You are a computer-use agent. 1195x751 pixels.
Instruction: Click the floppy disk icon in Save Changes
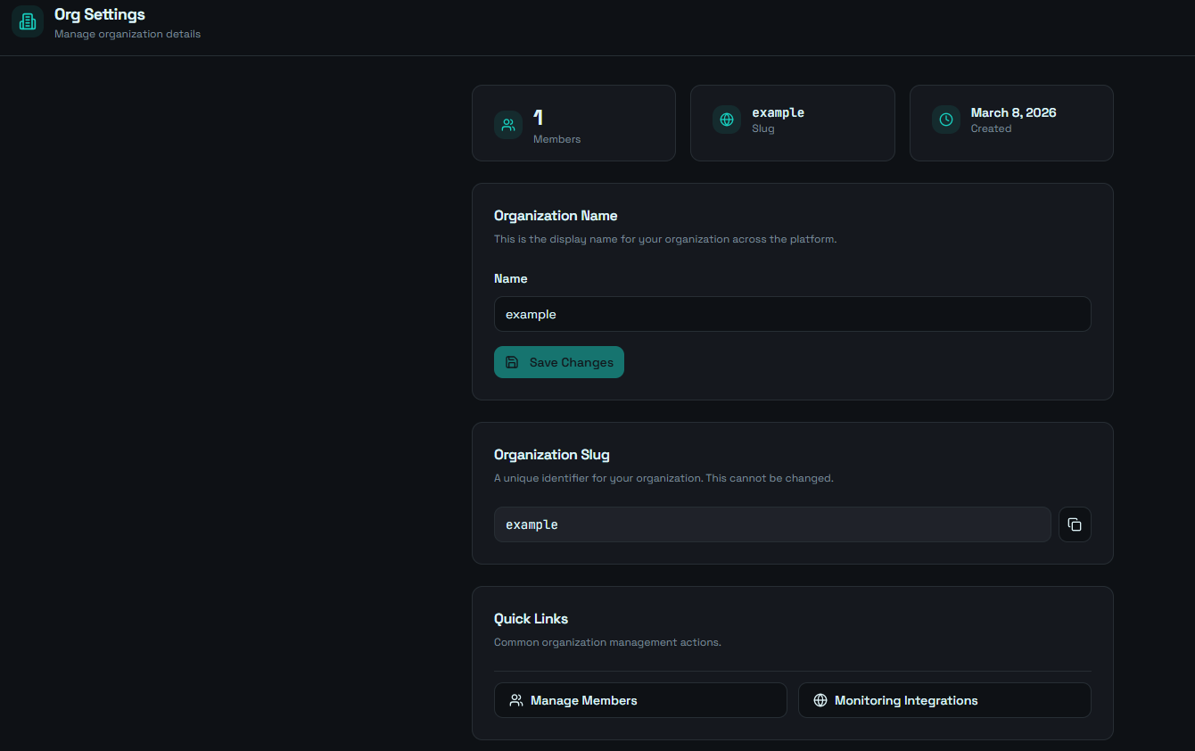pyautogui.click(x=512, y=362)
